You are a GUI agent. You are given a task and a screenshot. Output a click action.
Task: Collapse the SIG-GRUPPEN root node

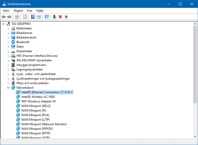point(3,24)
